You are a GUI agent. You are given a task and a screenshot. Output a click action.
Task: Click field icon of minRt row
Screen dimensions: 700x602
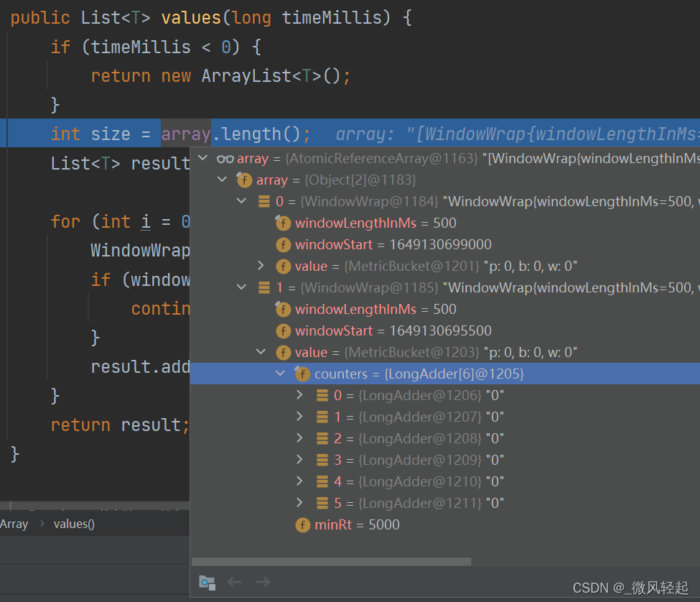[x=303, y=524]
